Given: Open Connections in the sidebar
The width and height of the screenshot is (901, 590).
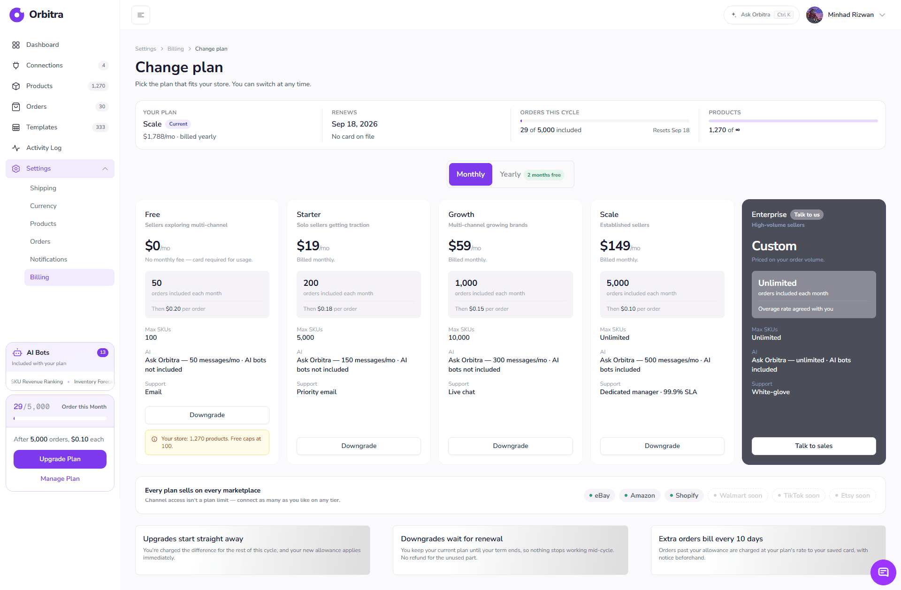Looking at the screenshot, I should click(60, 66).
